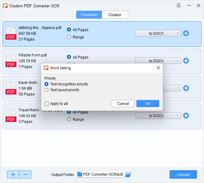
Task: Click the Priority: label in dialog
Action: tap(51, 78)
